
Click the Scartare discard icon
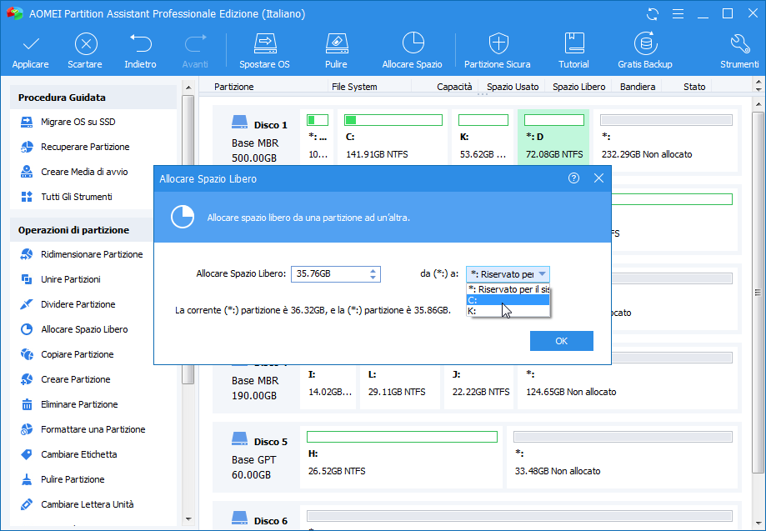click(85, 51)
